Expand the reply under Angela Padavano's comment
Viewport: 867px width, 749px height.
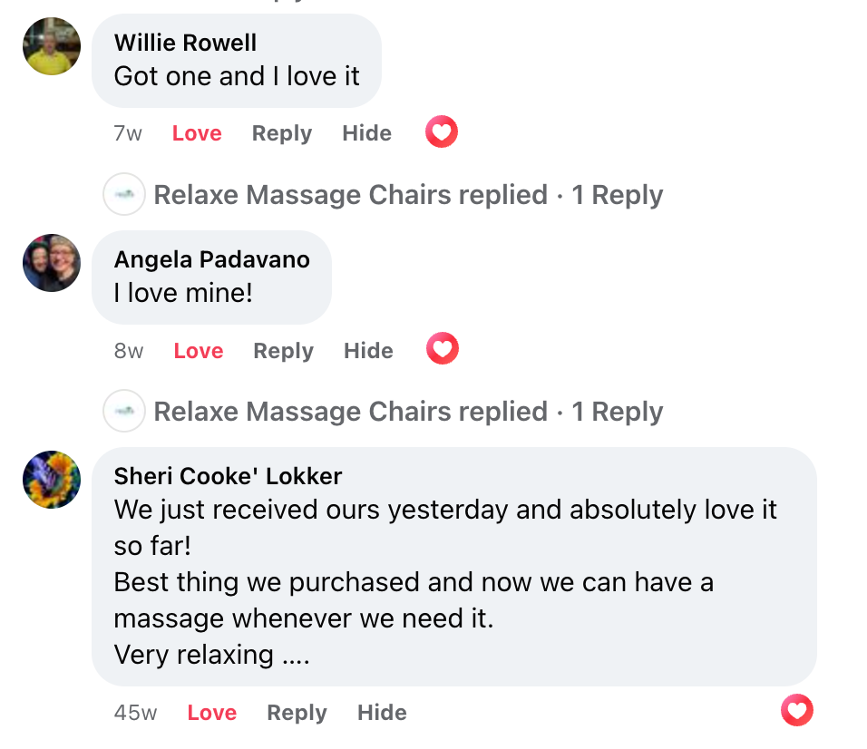[408, 412]
